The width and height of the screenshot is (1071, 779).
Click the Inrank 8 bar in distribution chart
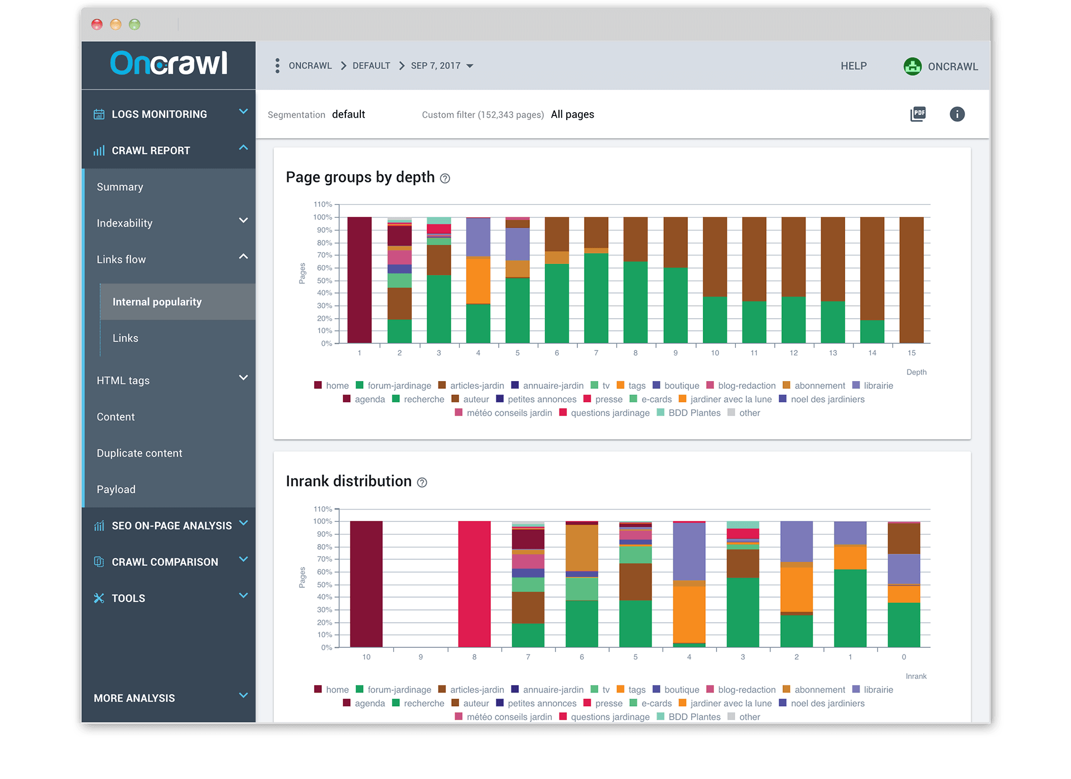(x=474, y=584)
